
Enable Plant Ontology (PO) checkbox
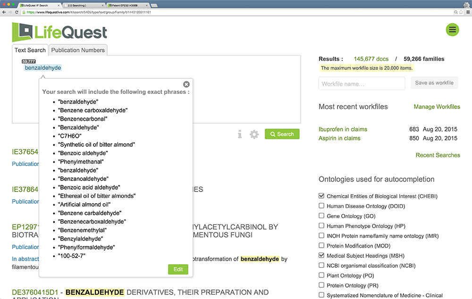coord(321,275)
